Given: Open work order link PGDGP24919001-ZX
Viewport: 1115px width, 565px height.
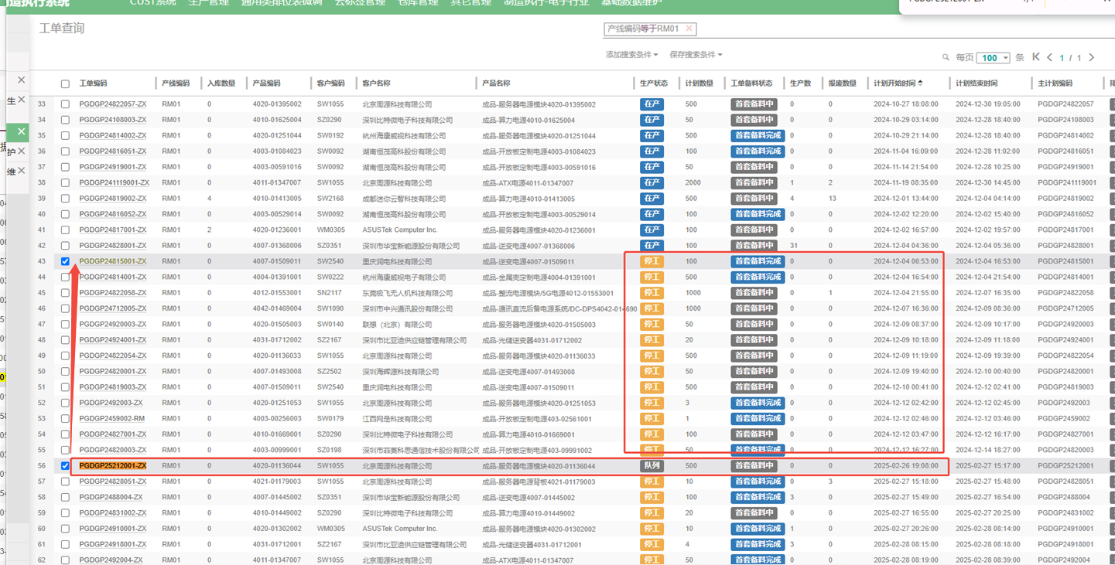Looking at the screenshot, I should [112, 167].
